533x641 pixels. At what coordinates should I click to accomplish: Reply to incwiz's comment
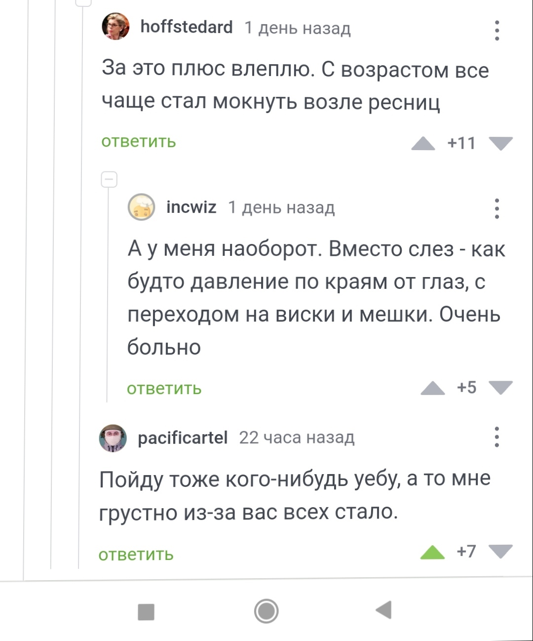tap(164, 389)
